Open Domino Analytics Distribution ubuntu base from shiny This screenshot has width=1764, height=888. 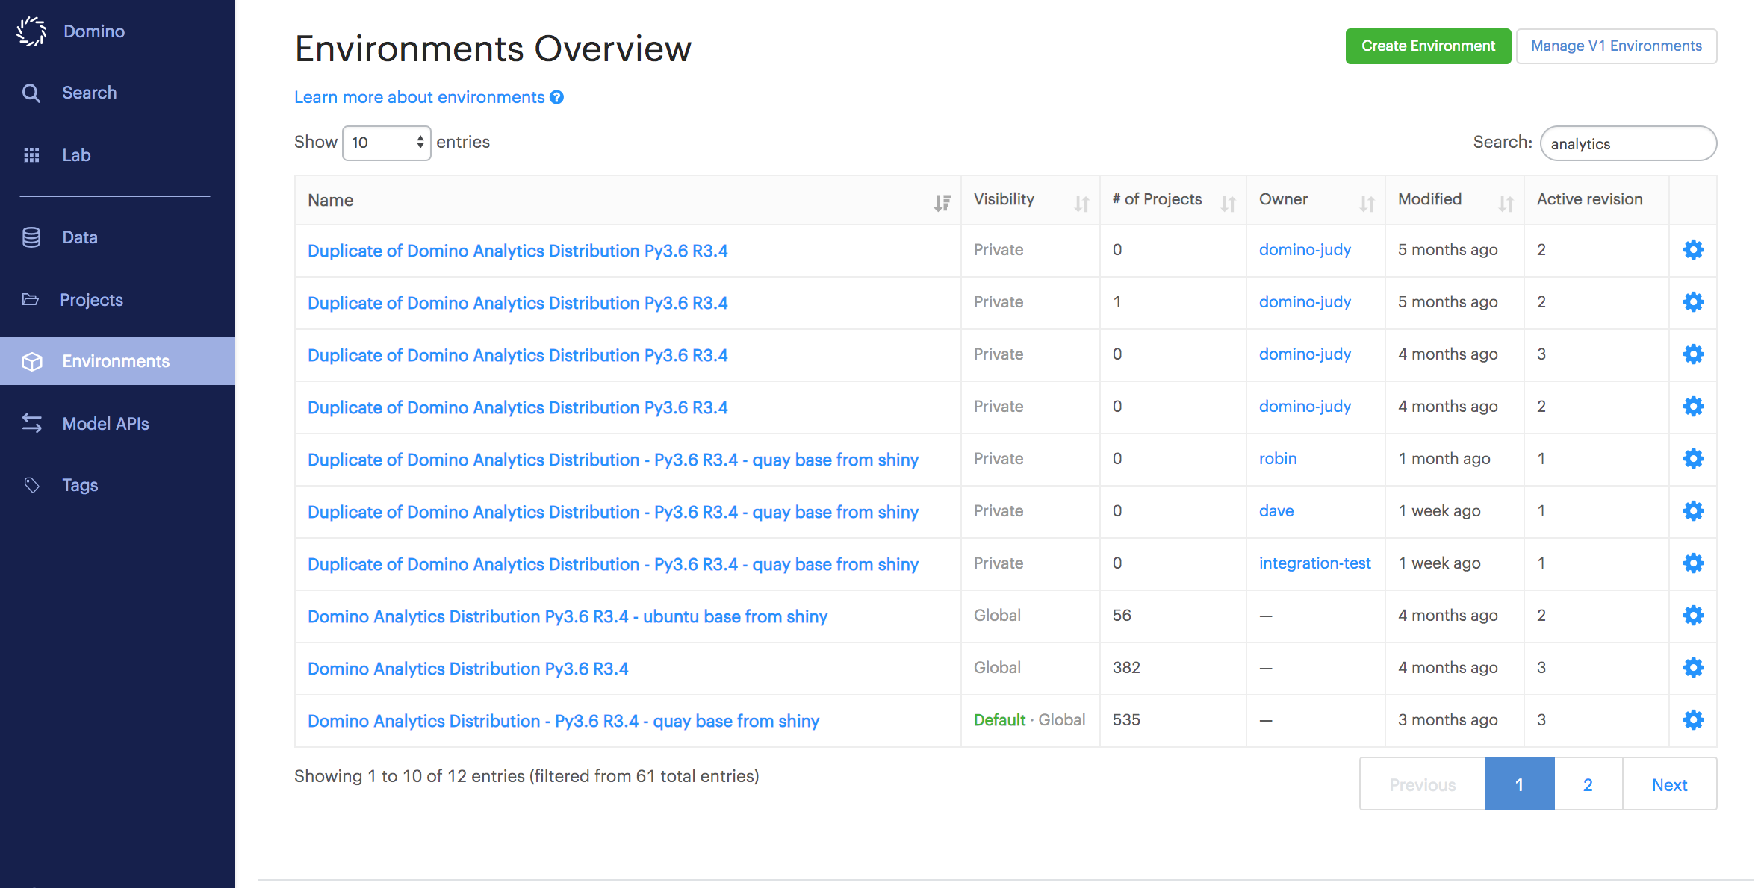(x=568, y=616)
